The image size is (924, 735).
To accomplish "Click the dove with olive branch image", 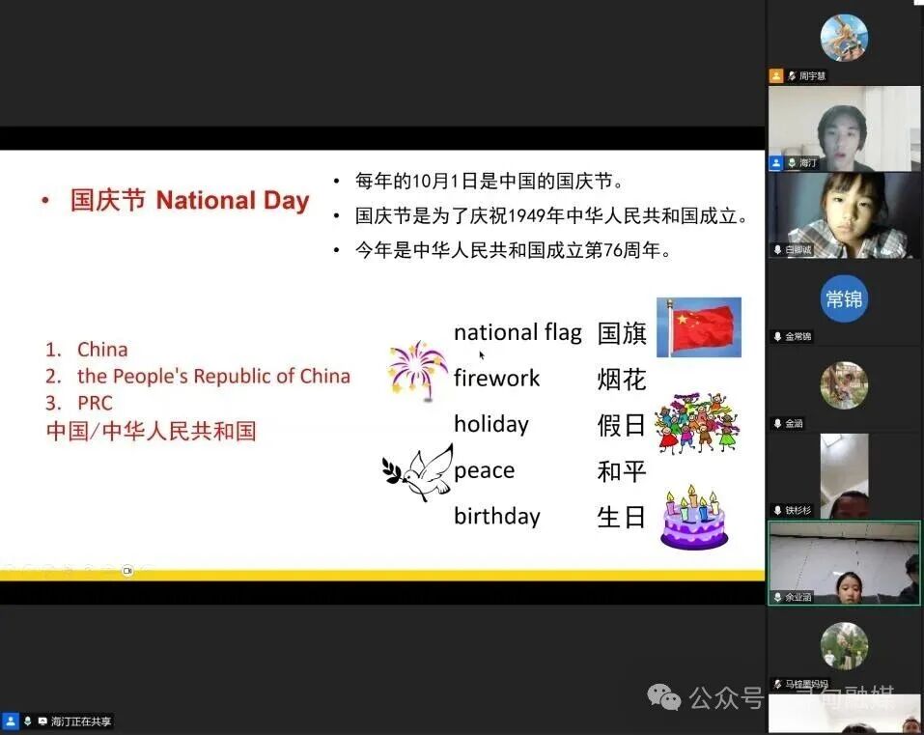I will pos(418,472).
